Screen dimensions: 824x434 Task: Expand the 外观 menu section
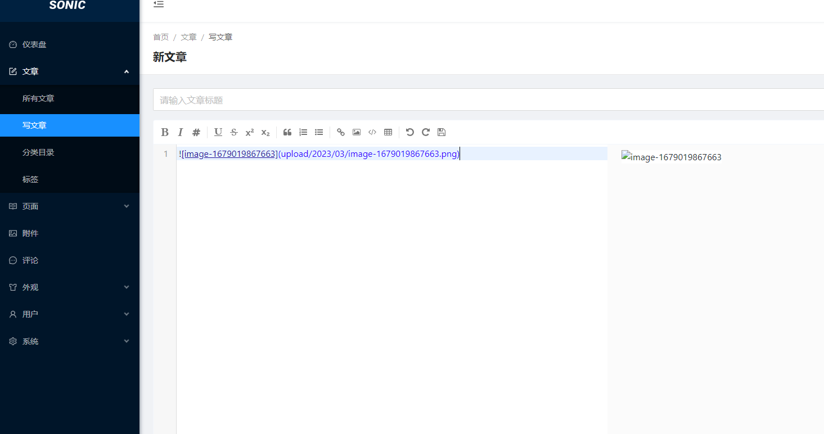coord(30,287)
